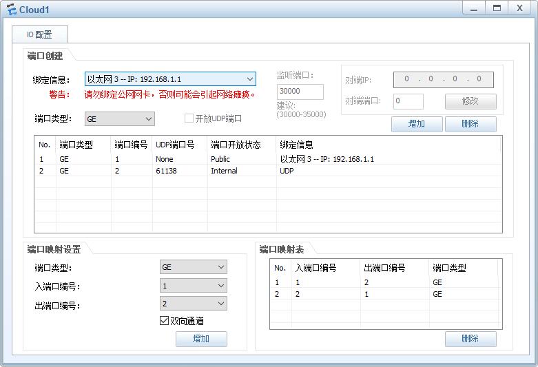The width and height of the screenshot is (538, 367).
Task: Open the 出端口编号 dropdown
Action: pyautogui.click(x=193, y=304)
